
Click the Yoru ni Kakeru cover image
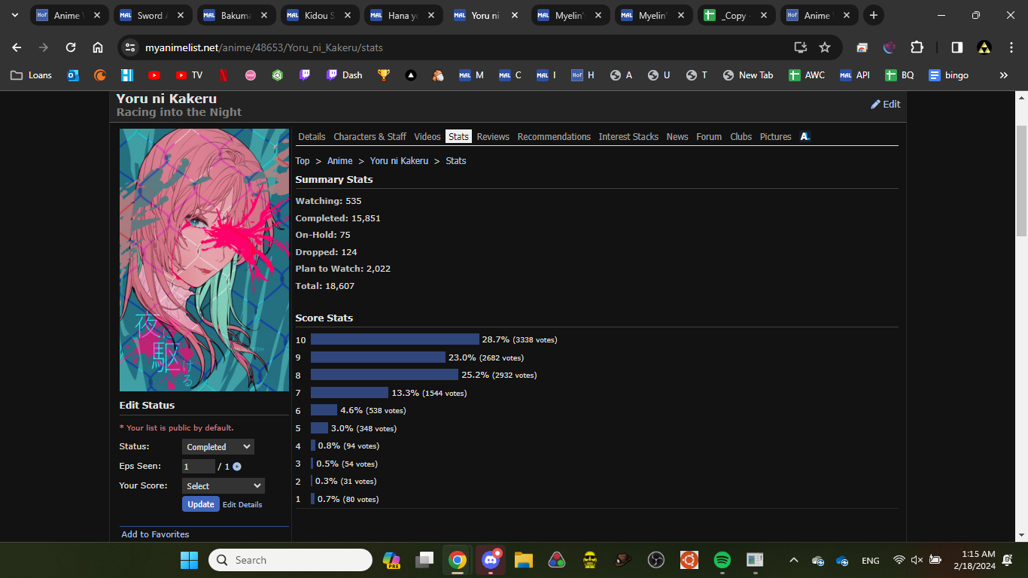204,260
